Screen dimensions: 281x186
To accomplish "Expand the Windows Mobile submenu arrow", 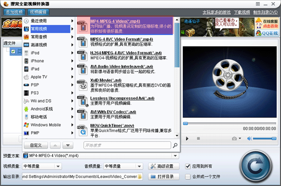I will pyautogui.click(x=72, y=125).
